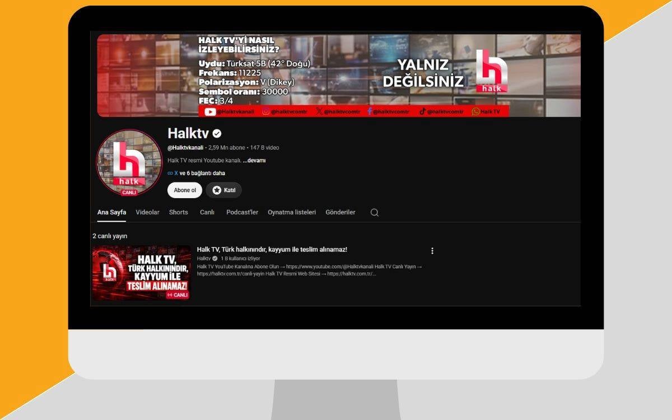Image resolution: width=672 pixels, height=420 pixels.
Task: Open the Halk TV live stream thumbnail
Action: click(142, 272)
